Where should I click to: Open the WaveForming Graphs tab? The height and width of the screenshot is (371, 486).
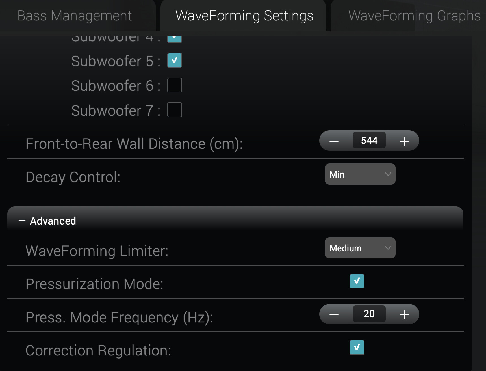[x=414, y=16]
